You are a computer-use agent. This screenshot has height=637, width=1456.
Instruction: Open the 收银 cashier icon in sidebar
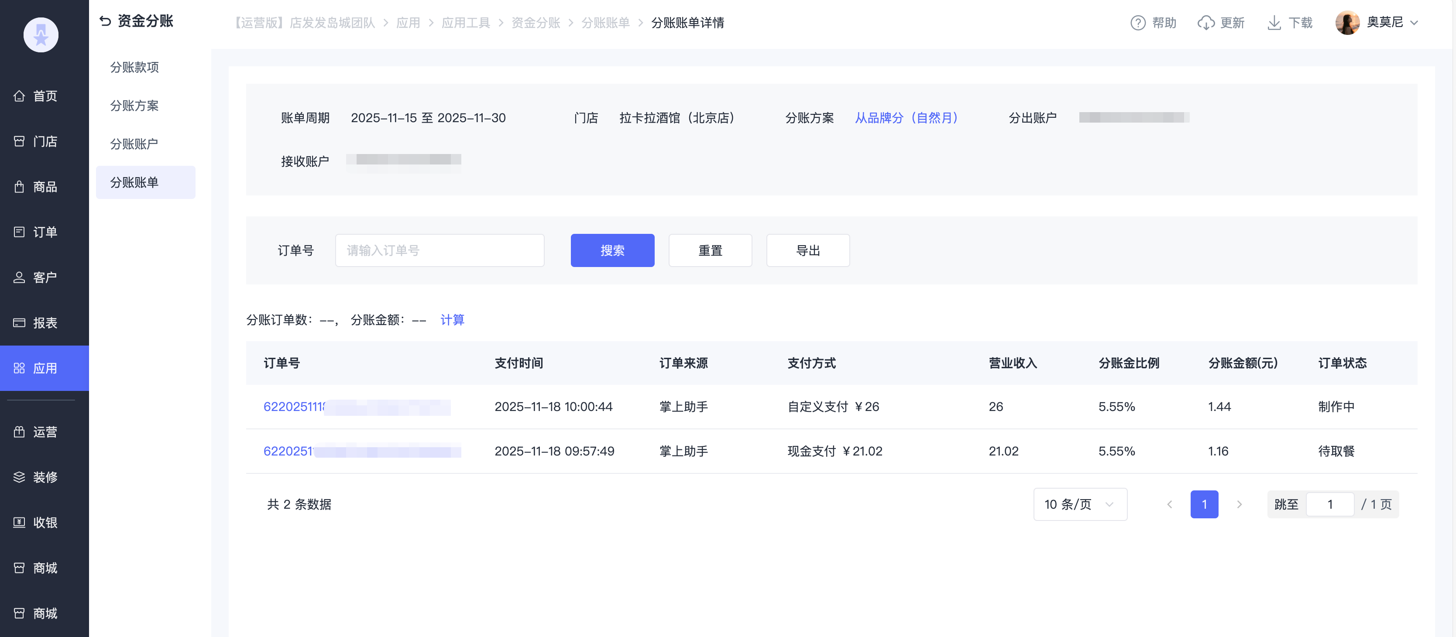tap(19, 523)
